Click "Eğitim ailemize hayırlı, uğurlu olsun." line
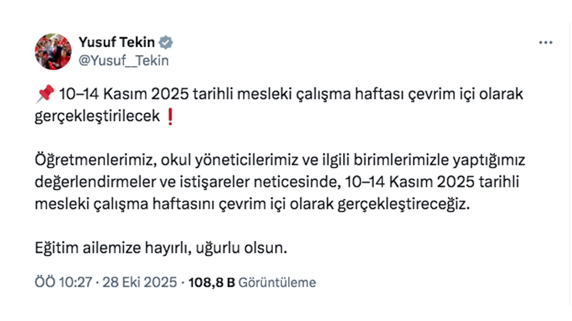 161,248
